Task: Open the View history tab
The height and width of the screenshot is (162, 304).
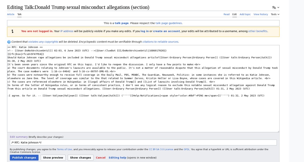Action: tap(261, 14)
